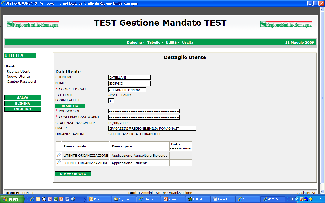This screenshot has height=203, width=325.
Task: Launch Access key icon in quick launch
Action: click(x=50, y=199)
